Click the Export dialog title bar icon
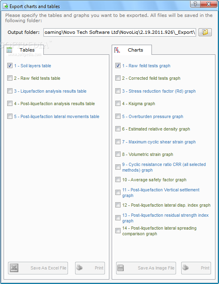Screen dimensions: 219x284 click(5, 6)
